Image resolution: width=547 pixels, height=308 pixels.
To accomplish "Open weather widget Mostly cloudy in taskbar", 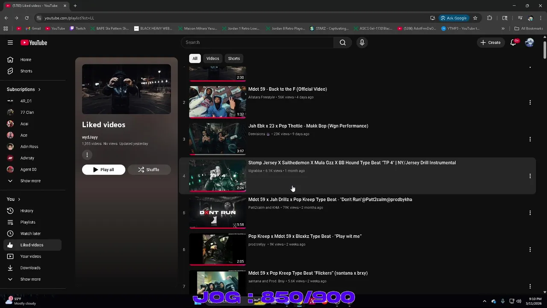I will coord(21,301).
